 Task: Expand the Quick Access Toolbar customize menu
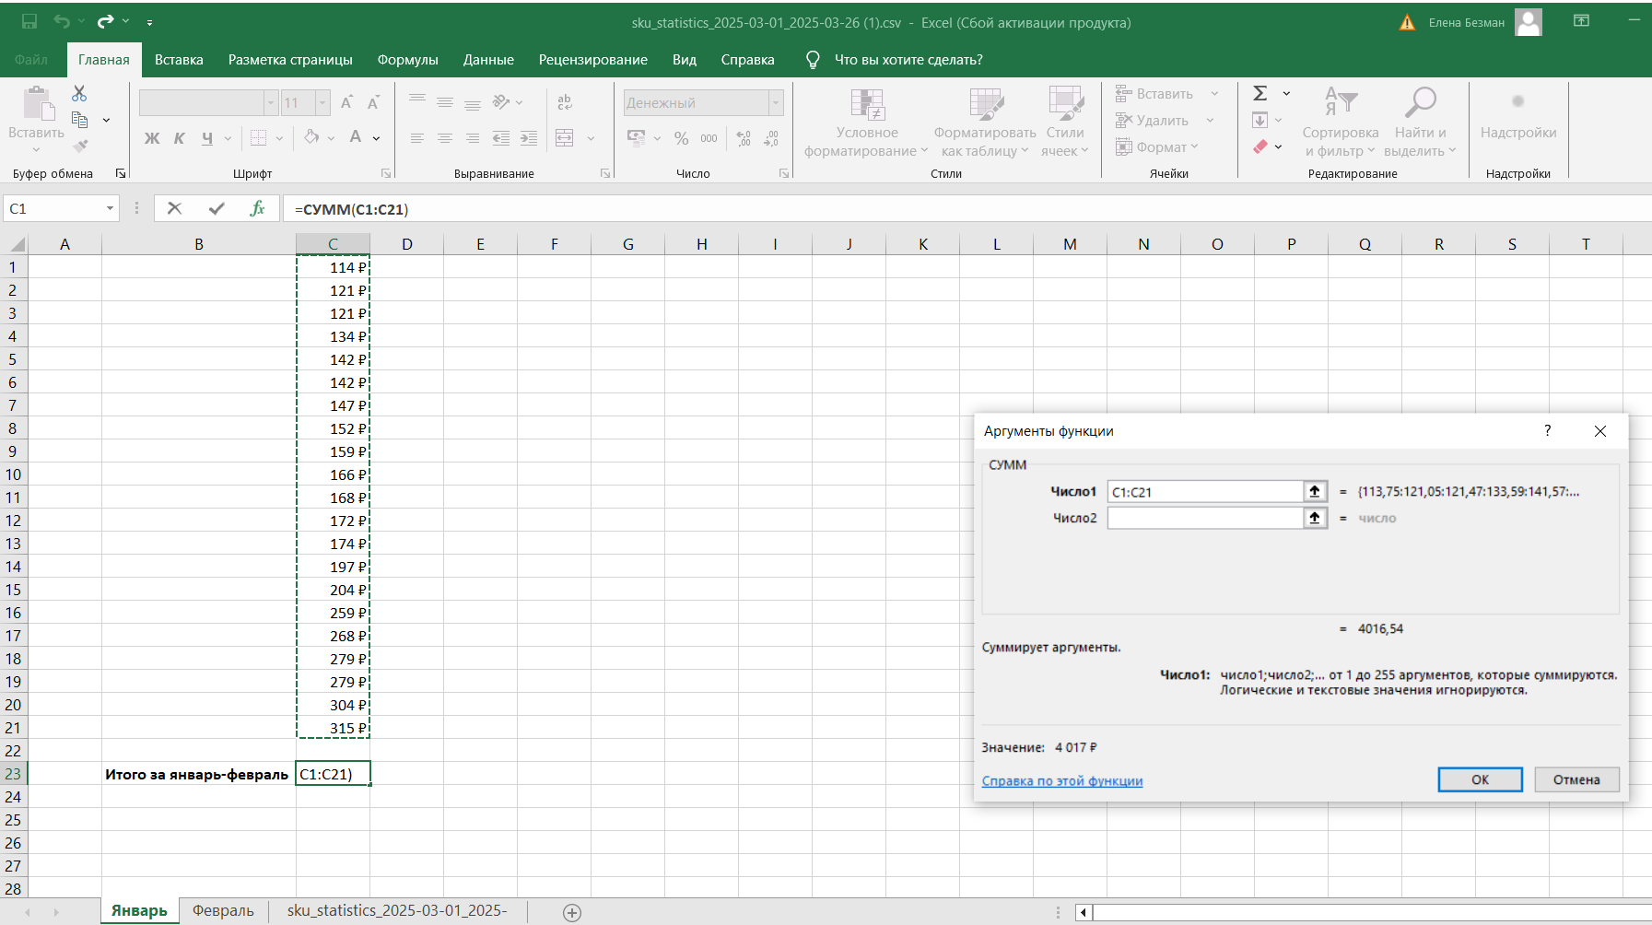[x=149, y=22]
